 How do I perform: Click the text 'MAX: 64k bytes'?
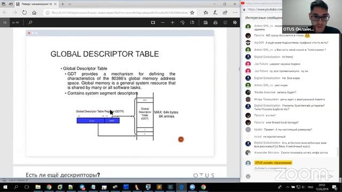pos(166,112)
